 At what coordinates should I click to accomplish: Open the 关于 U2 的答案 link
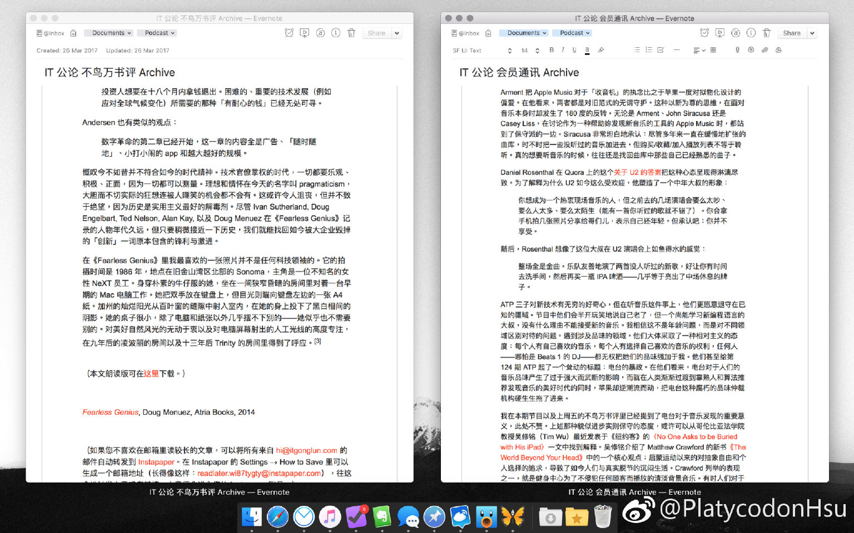tap(637, 172)
